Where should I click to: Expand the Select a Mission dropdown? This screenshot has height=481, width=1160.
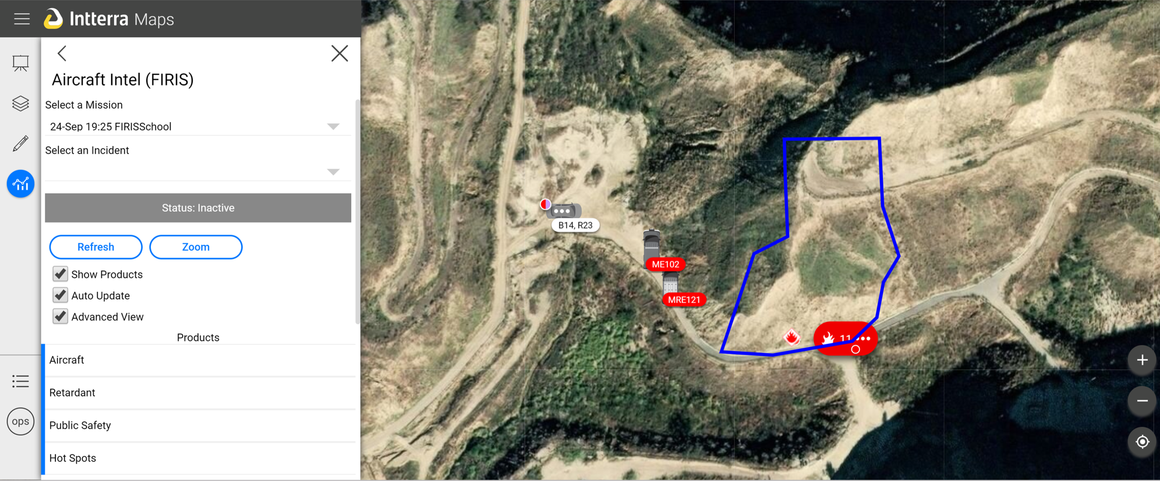click(x=198, y=127)
